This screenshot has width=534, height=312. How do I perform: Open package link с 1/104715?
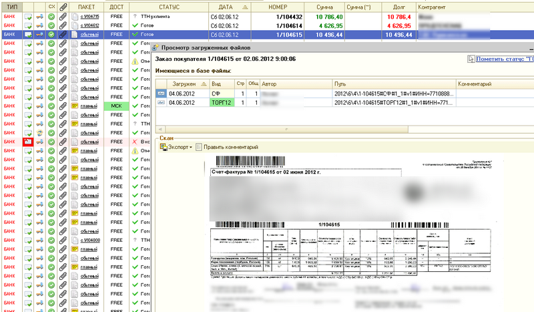pos(90,16)
